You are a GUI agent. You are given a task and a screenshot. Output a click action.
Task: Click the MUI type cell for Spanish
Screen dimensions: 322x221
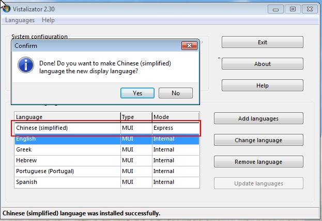pyautogui.click(x=136, y=182)
